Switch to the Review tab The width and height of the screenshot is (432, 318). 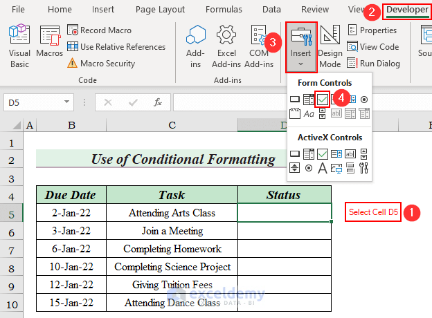pyautogui.click(x=315, y=10)
